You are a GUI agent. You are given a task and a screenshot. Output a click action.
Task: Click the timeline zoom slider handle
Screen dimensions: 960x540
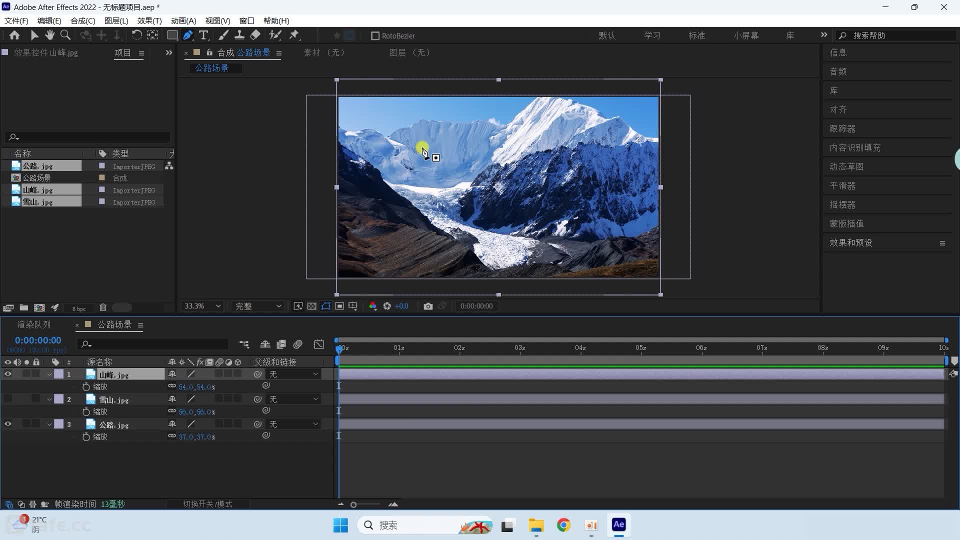pos(353,505)
